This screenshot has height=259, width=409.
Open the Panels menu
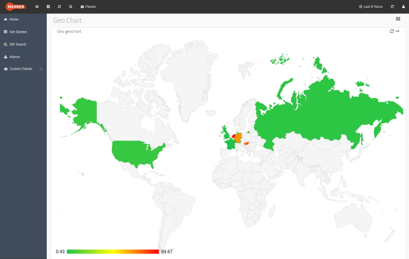pos(88,7)
